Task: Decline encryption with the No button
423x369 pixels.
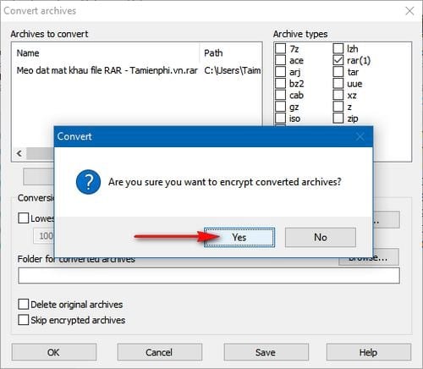Action: click(x=321, y=237)
